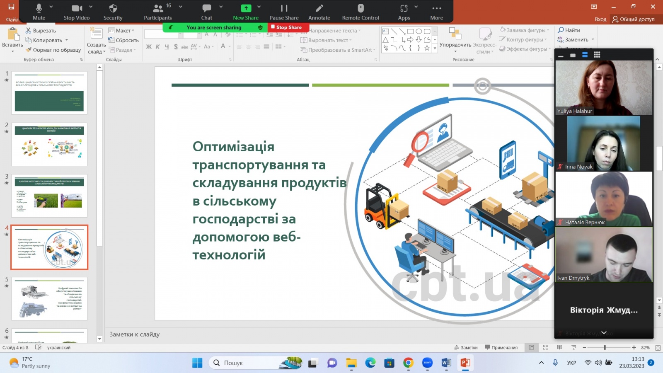Expand video options arrow next to Stop Video

pos(91,7)
